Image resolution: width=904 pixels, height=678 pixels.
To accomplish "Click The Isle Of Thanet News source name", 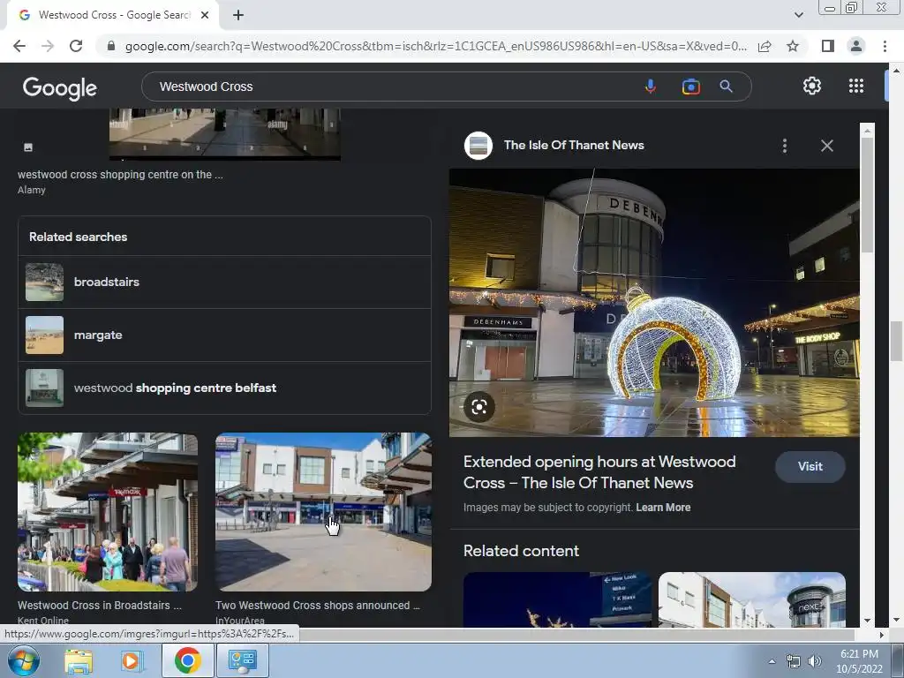I will [574, 146].
